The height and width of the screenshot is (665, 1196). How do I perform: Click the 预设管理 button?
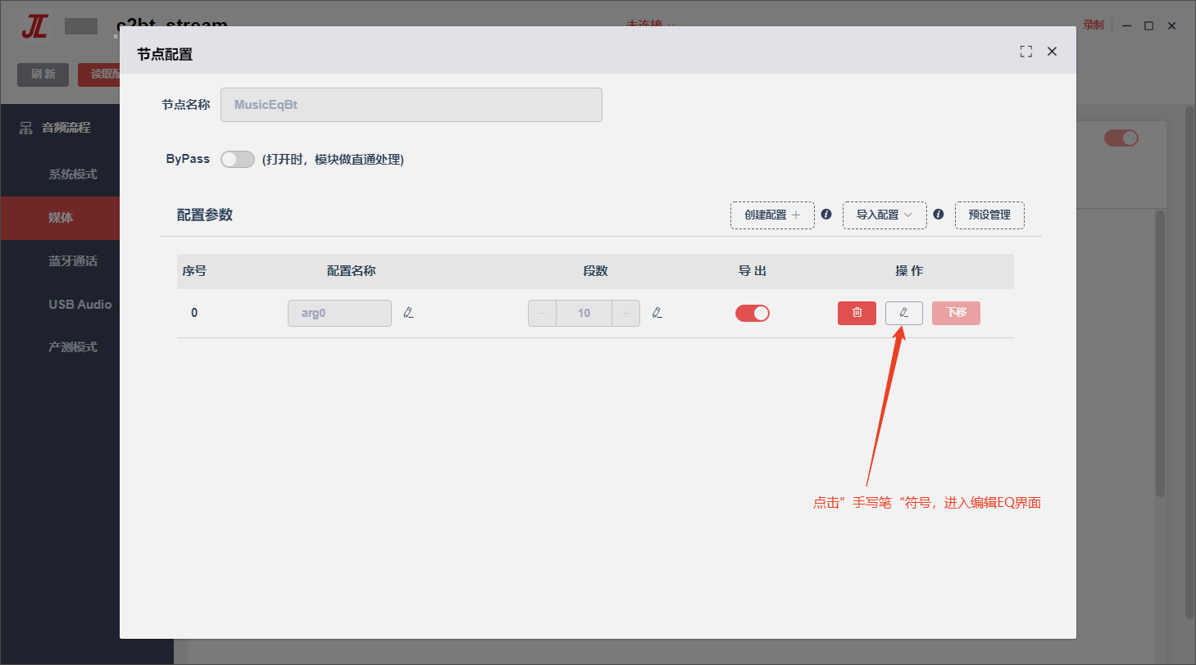point(989,215)
